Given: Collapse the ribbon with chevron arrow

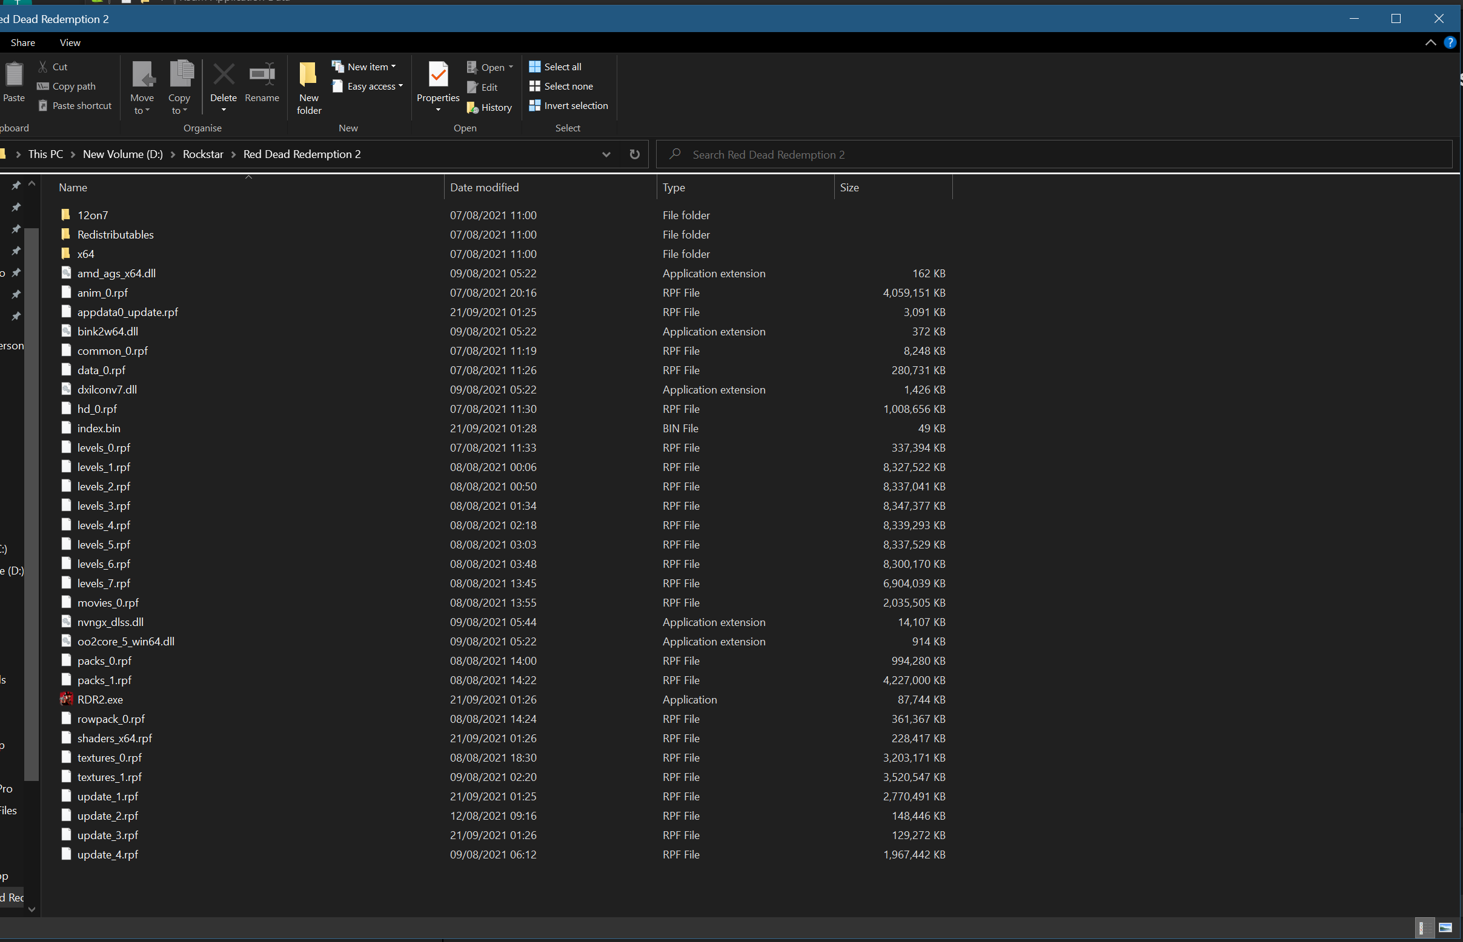Looking at the screenshot, I should pos(1430,43).
